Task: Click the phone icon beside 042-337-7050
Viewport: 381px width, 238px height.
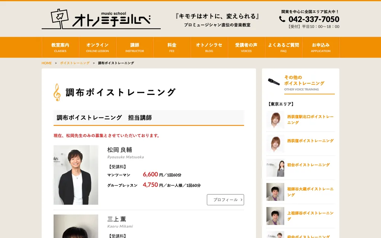Action: pos(282,19)
